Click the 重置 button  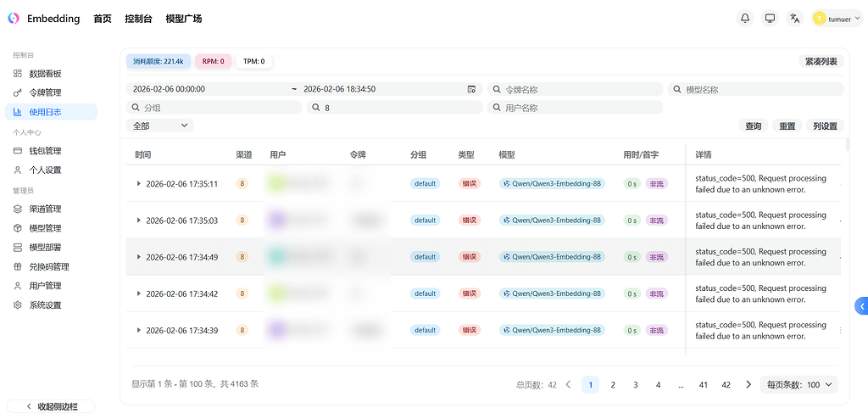(787, 126)
